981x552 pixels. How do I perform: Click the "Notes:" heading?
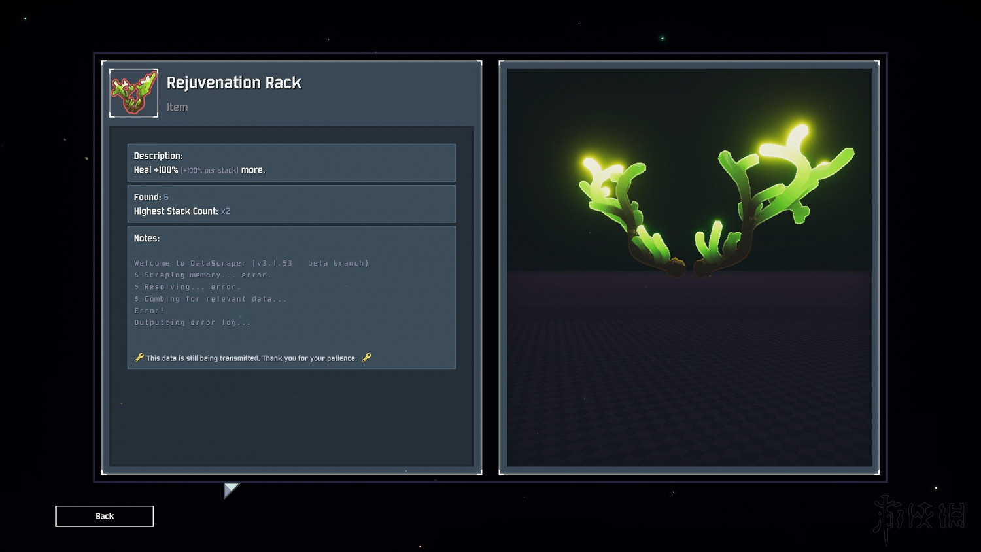146,239
